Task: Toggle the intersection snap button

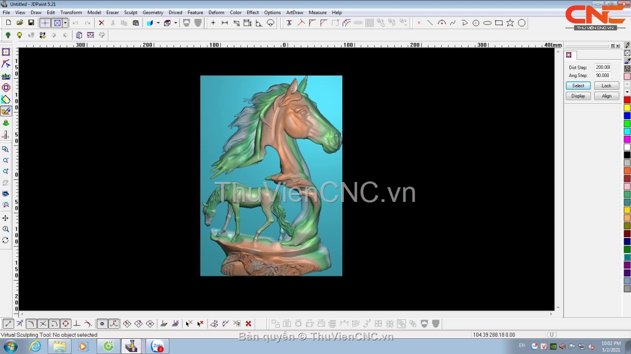Action: 43,324
